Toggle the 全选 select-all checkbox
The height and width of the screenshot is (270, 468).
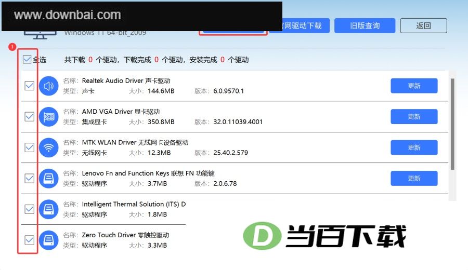pyautogui.click(x=27, y=60)
